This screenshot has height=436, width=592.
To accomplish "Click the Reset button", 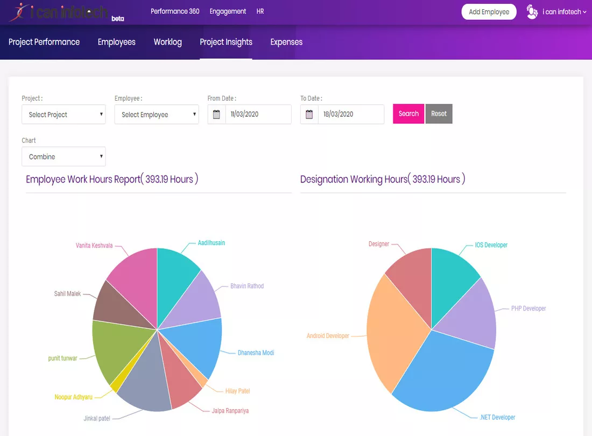I will (439, 114).
